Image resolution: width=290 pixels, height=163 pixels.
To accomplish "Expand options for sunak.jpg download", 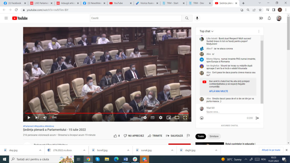I will [172, 150].
